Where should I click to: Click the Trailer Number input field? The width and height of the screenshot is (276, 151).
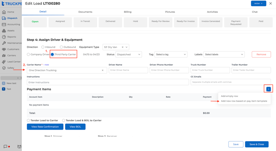point(251,70)
